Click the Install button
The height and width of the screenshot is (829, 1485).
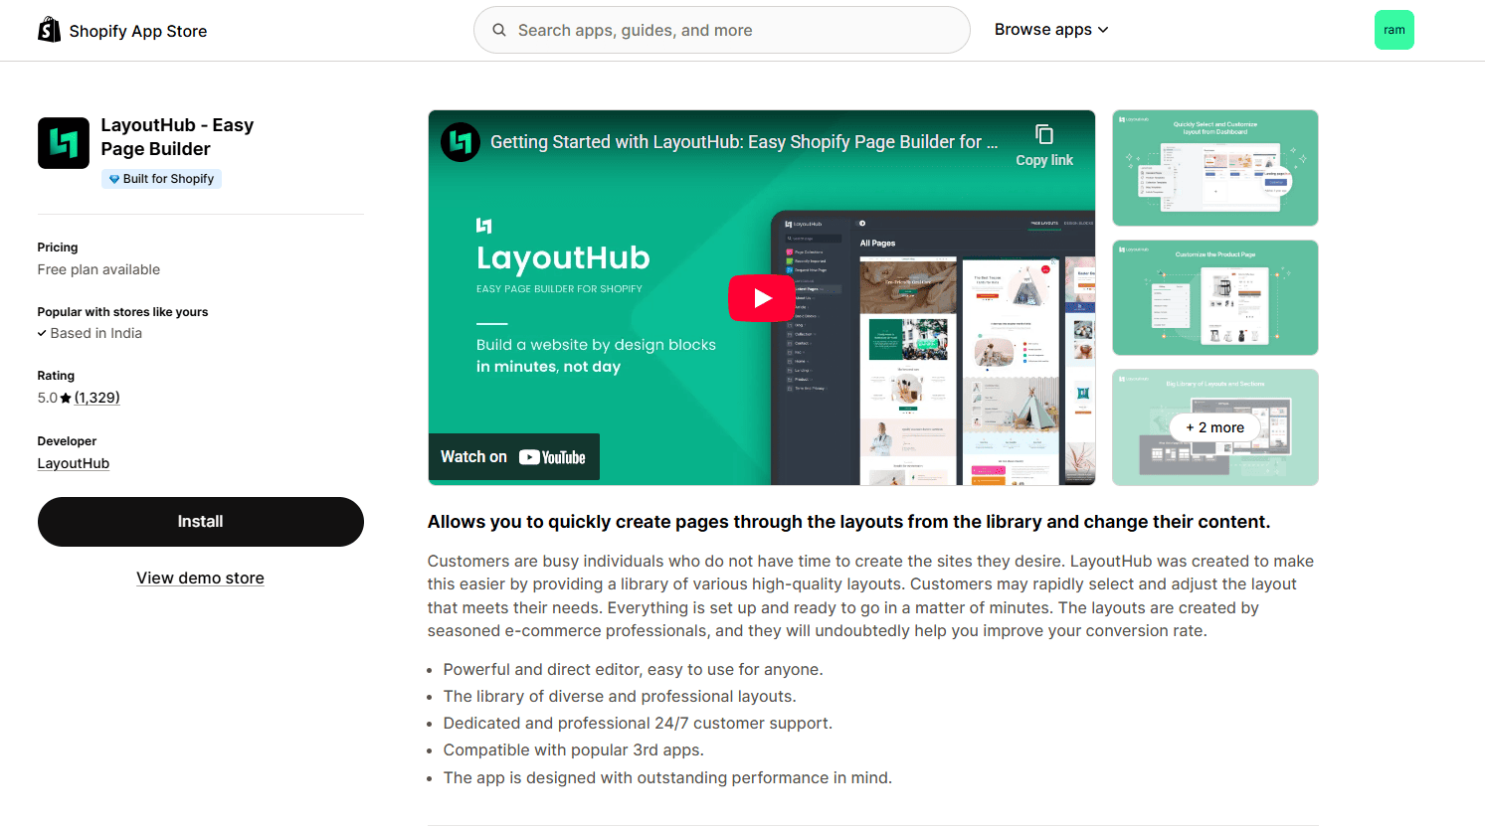pos(201,522)
